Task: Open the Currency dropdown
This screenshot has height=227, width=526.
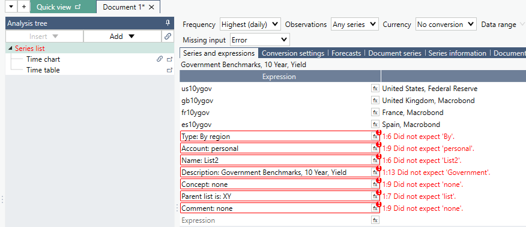Action: tap(446, 25)
